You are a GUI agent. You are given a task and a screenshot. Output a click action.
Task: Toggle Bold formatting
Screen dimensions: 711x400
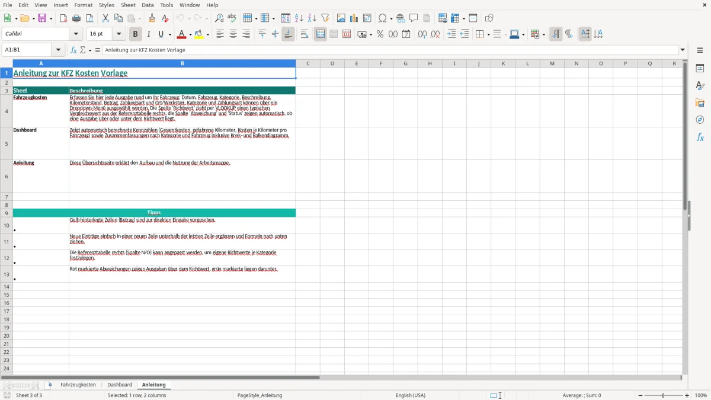136,34
